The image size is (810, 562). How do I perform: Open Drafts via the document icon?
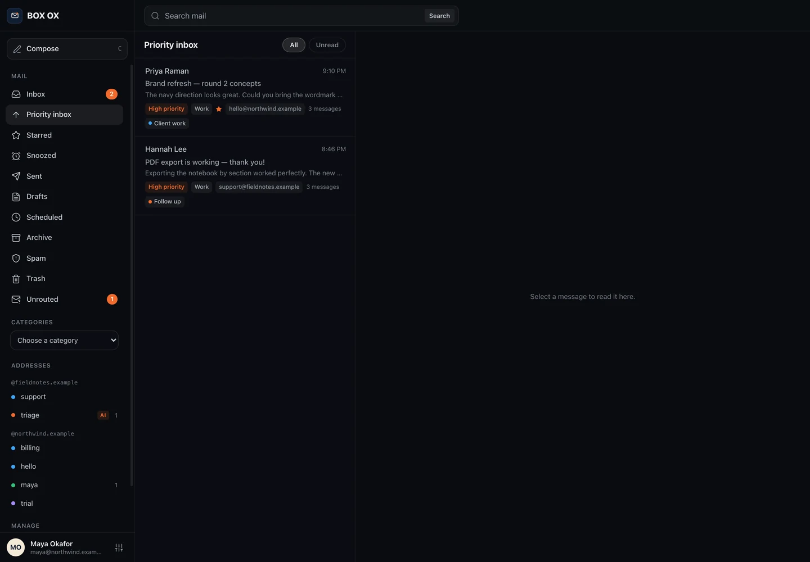(16, 197)
